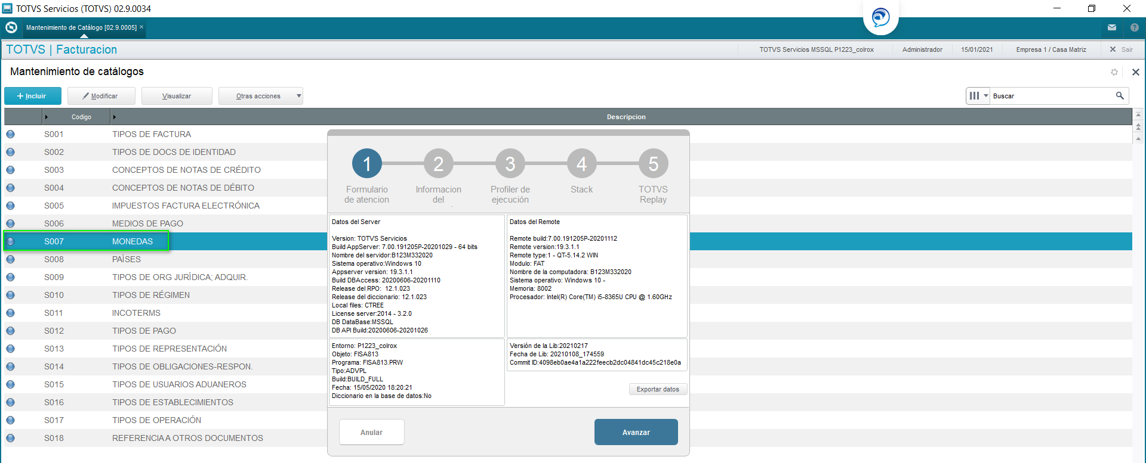Screen dimensions: 1146x463
Task: Click status circle of row S011
Action: pos(11,313)
